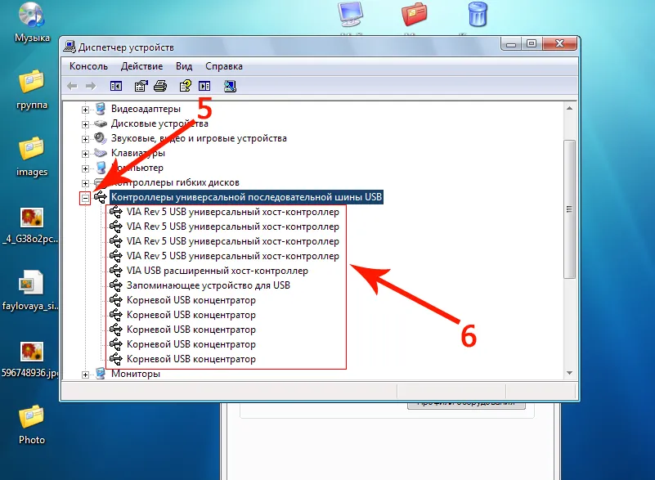Toggle the action pane toolbar icon

click(204, 86)
